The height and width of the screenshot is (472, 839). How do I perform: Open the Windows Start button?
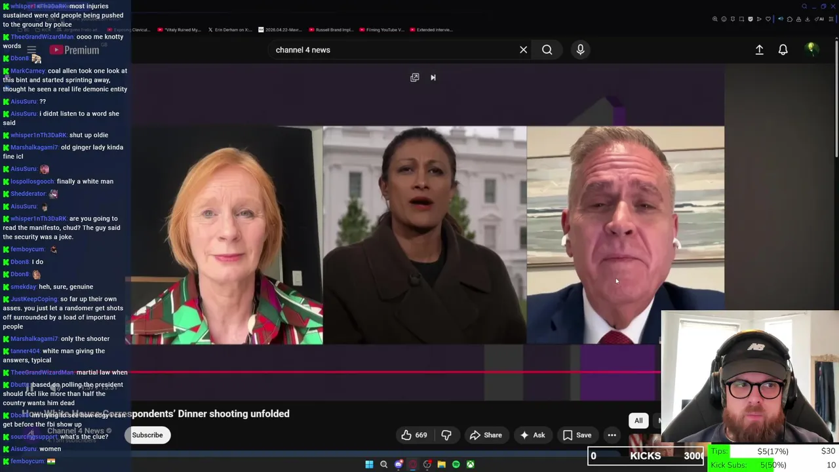[369, 465]
